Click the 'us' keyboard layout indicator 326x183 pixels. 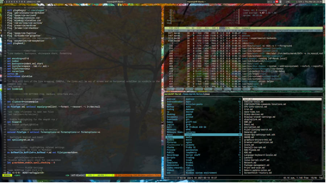(x=268, y=1)
